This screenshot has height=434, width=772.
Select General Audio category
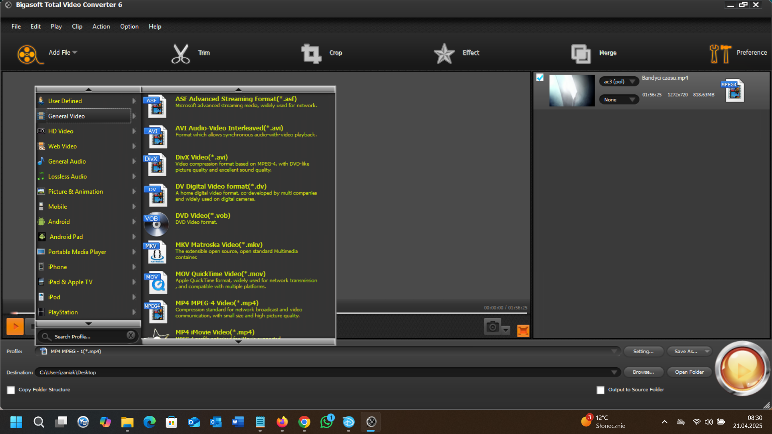click(87, 162)
